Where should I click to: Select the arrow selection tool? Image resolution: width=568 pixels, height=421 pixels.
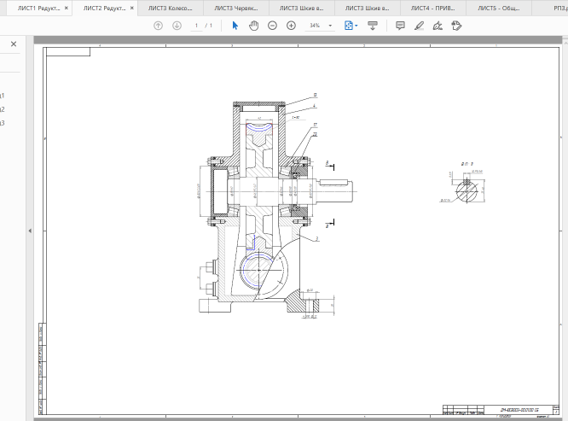coord(235,26)
